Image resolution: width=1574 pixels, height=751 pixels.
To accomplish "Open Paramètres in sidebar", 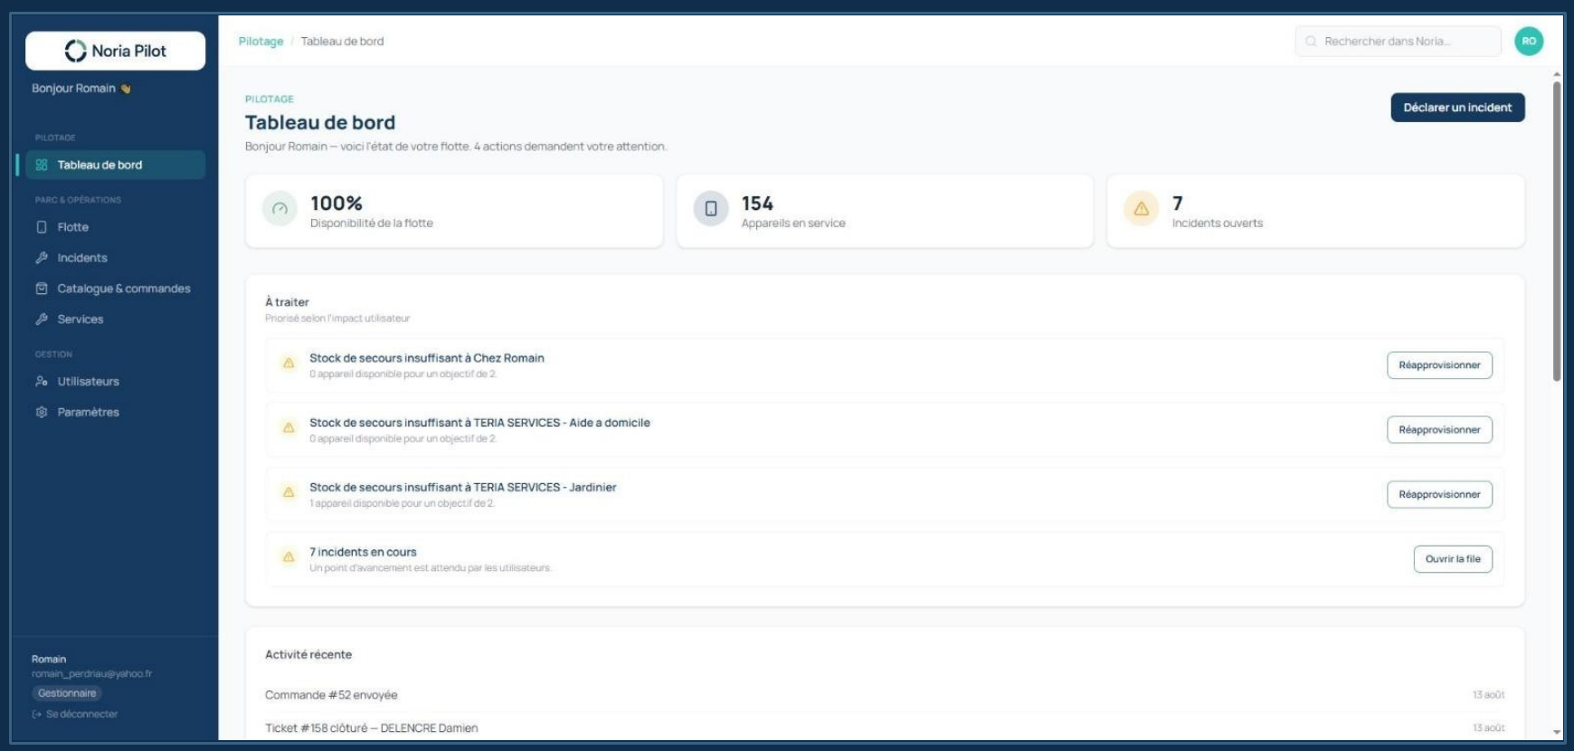I will point(115,413).
